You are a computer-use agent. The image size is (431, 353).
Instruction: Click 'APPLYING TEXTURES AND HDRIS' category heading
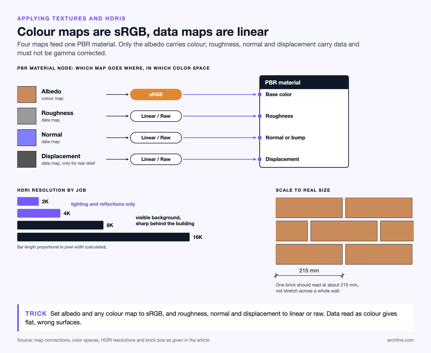point(71,18)
